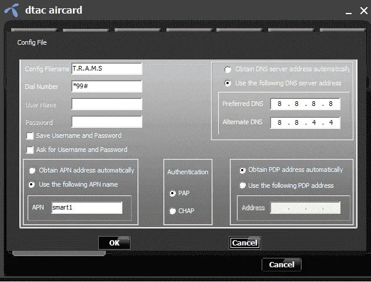Select Obtain PDP address automatically

point(242,170)
